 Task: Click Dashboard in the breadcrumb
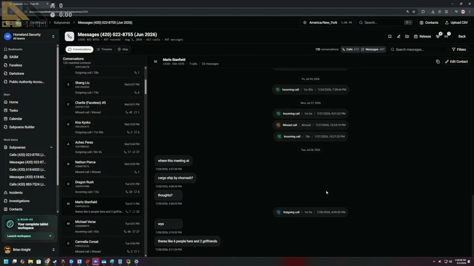[x=38, y=23]
